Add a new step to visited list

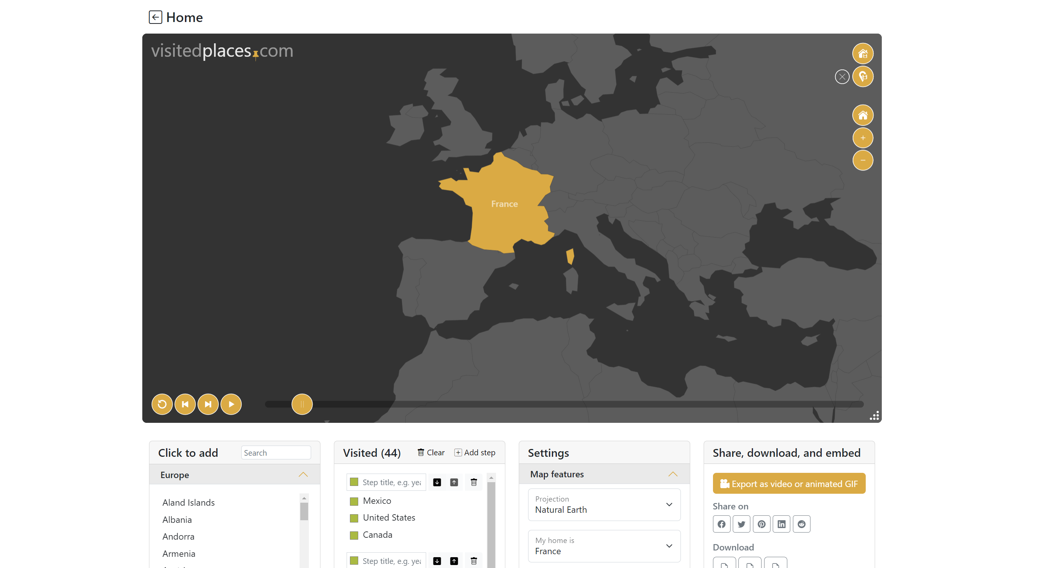[x=475, y=453]
